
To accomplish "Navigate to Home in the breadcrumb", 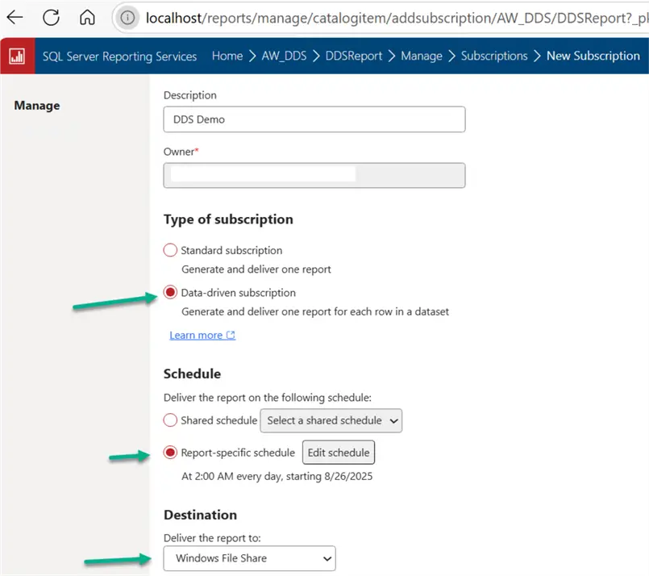I will [227, 56].
